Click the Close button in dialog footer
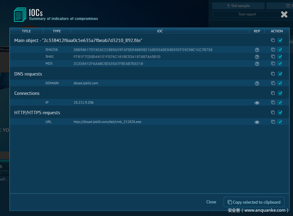293x216 pixels. pos(211,202)
